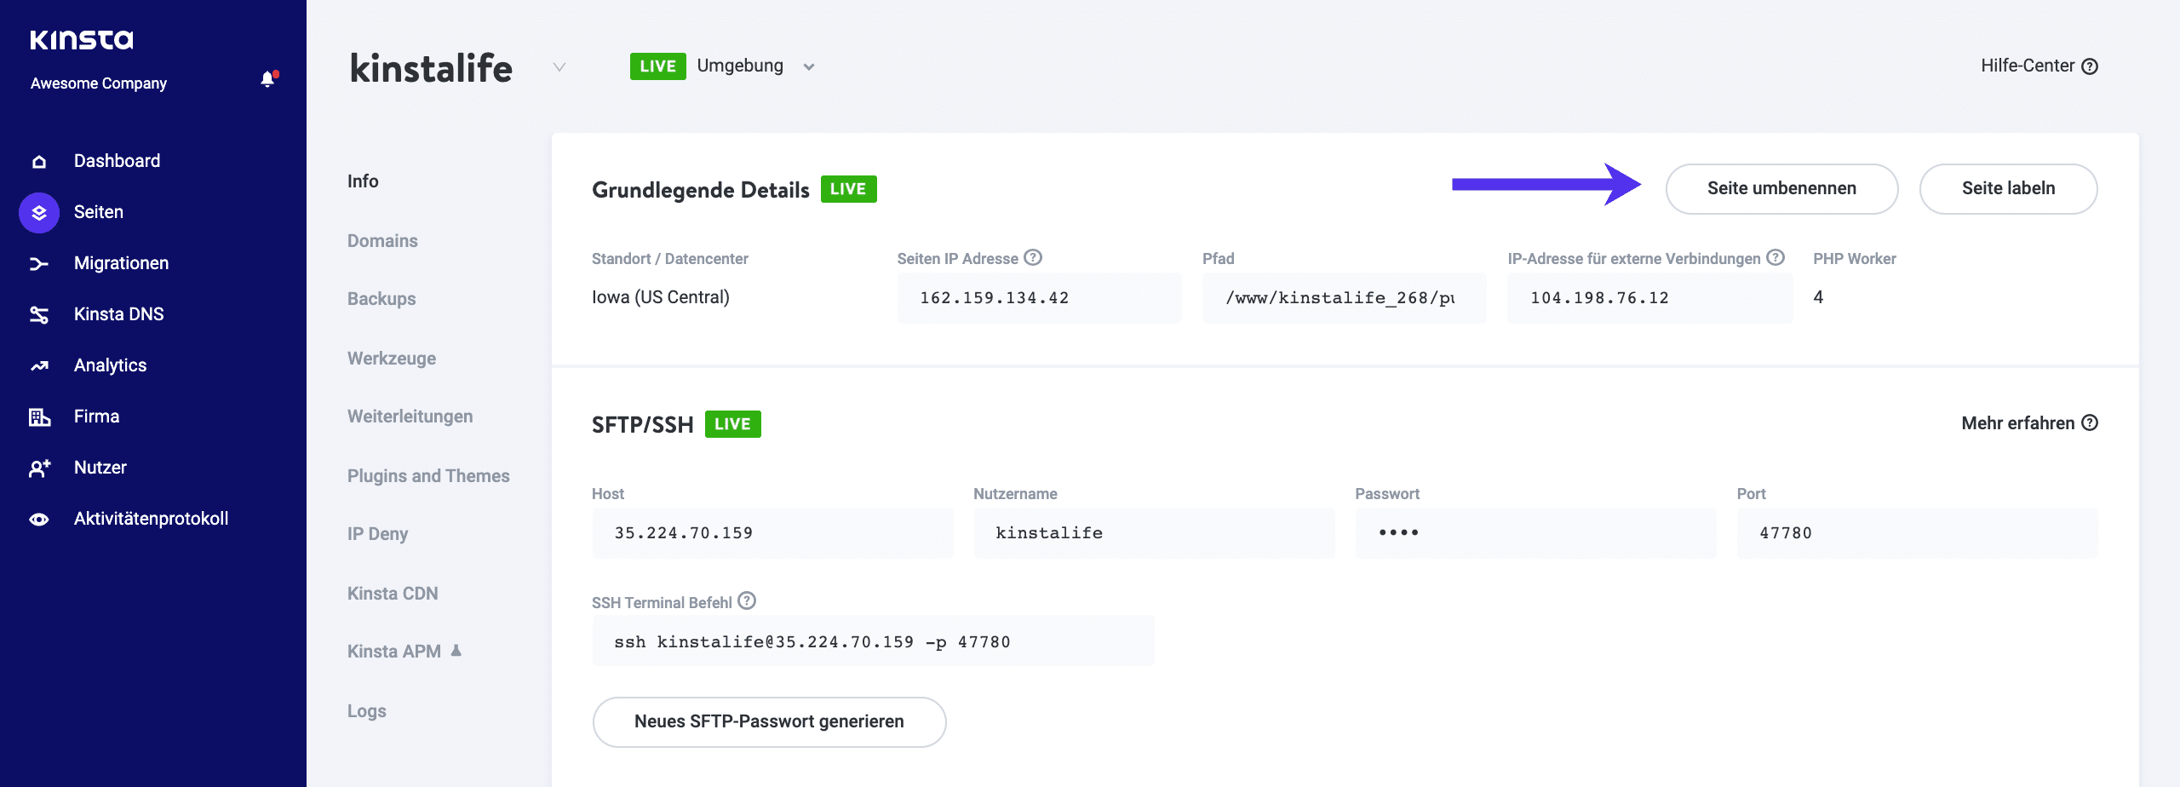The width and height of the screenshot is (2180, 787).
Task: Open the notification bell icon
Action: point(269,79)
